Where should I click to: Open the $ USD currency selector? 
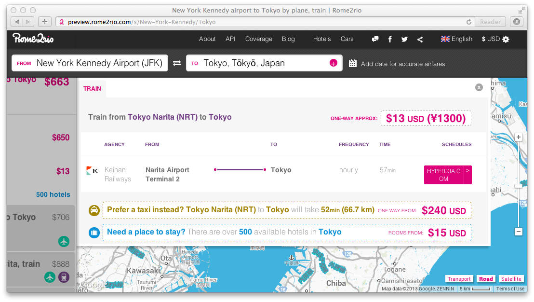(x=491, y=39)
